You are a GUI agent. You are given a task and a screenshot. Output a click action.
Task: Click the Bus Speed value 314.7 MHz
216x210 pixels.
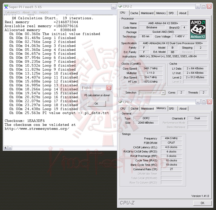(151, 77)
